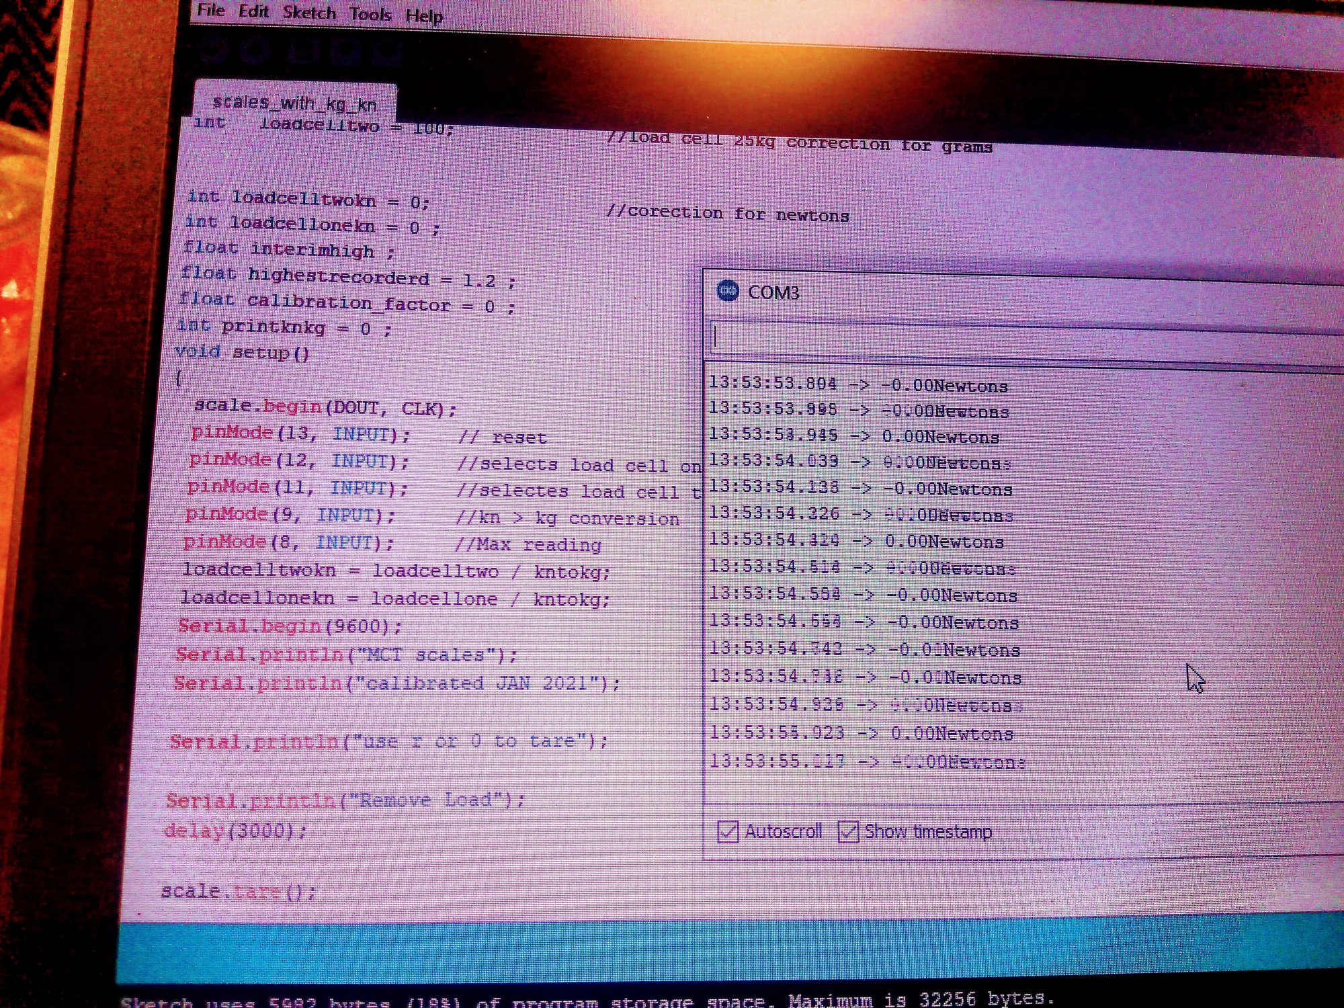Viewport: 1344px width, 1008px height.
Task: Toggle the Autoscroll checkbox
Action: [728, 831]
